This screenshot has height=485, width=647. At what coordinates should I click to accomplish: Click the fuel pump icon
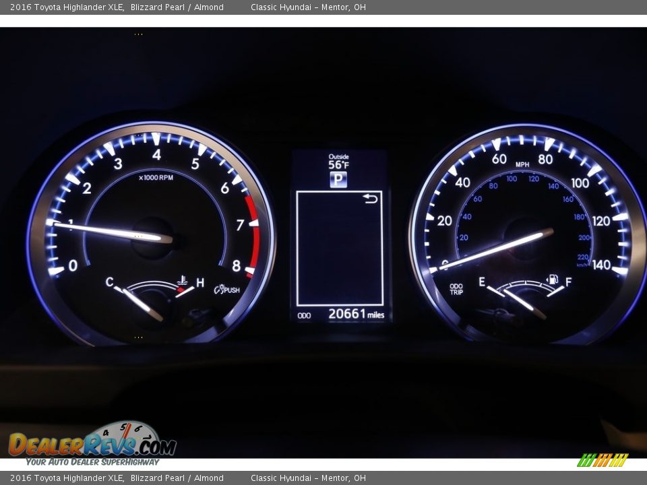coord(552,279)
